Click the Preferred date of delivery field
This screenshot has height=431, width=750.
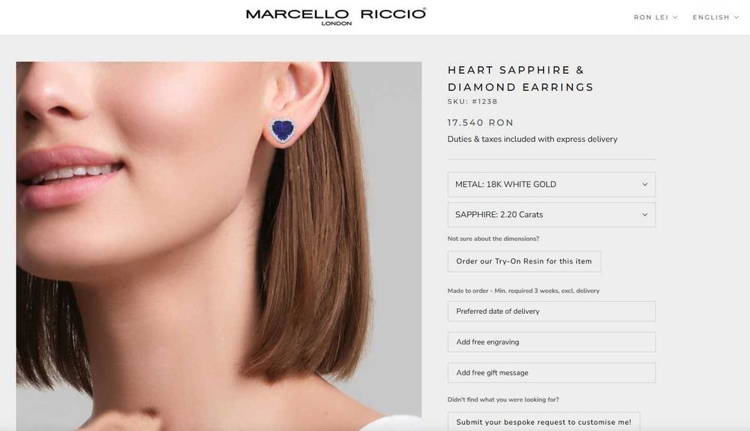(551, 312)
